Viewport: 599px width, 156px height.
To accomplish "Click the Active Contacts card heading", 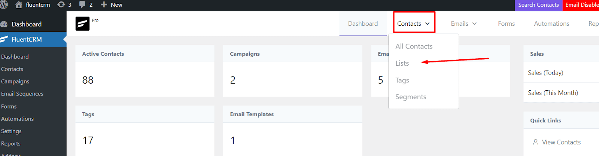I will point(103,54).
